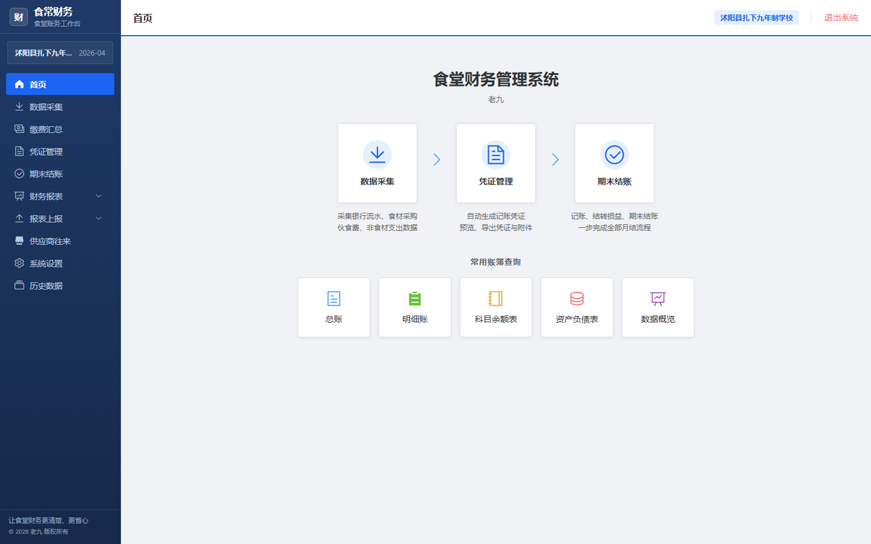Screen dimensions: 871x544
Task: Click 退出系统 to log out
Action: (x=841, y=18)
